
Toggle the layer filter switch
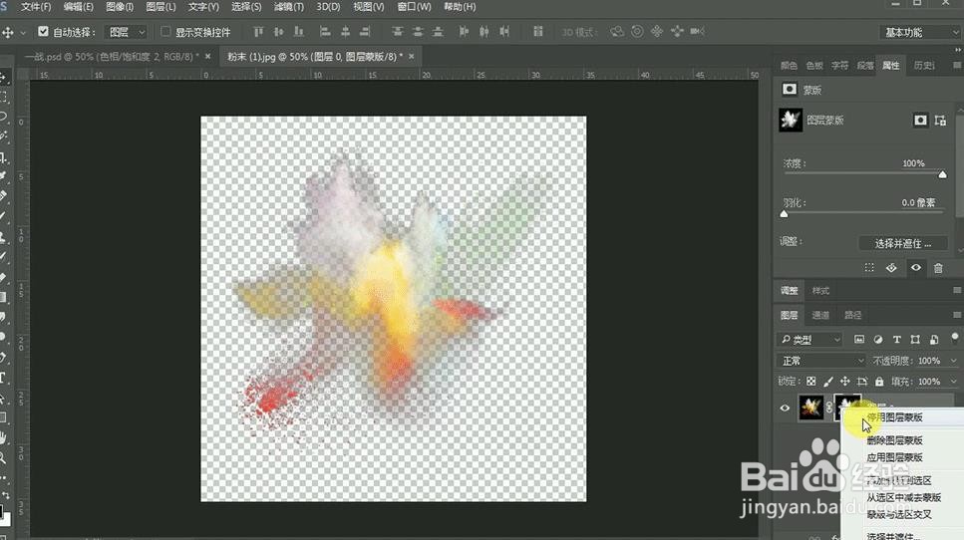955,338
